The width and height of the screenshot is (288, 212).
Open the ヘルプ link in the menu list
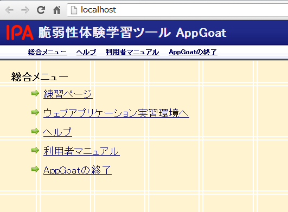pyautogui.click(x=57, y=132)
